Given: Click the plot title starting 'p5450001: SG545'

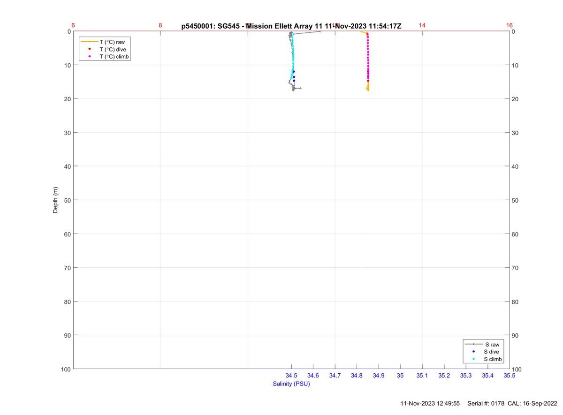Looking at the screenshot, I should [291, 26].
